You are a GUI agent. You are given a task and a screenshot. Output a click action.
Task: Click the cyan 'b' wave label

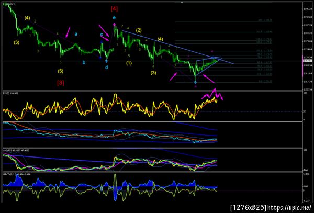click(x=84, y=62)
